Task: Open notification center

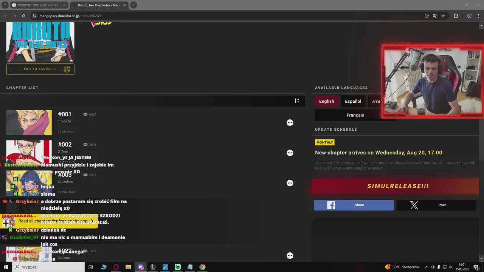Action: pos(476,267)
